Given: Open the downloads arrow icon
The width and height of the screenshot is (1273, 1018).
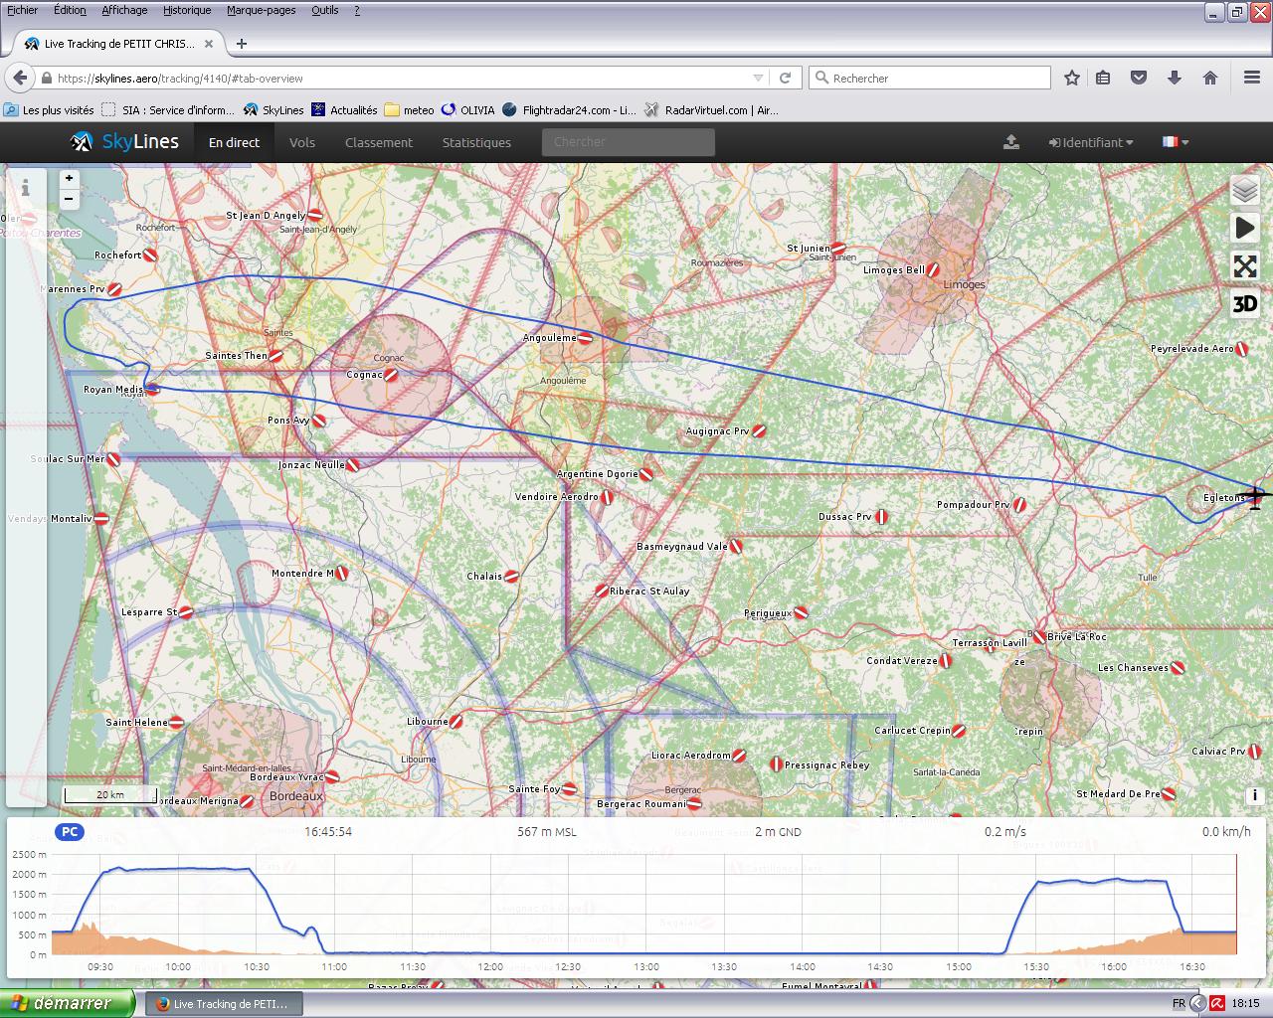Looking at the screenshot, I should [1175, 78].
